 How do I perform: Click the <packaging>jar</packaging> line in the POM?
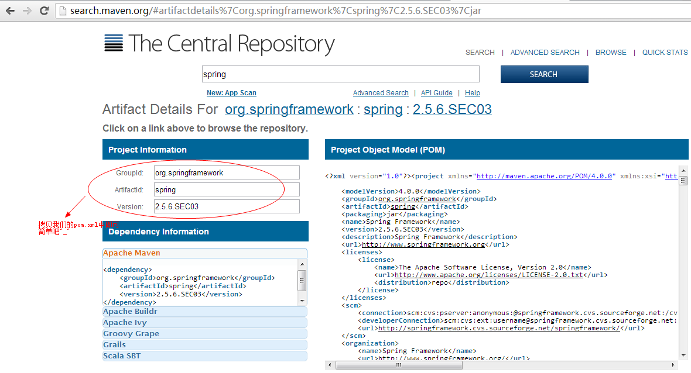[395, 214]
